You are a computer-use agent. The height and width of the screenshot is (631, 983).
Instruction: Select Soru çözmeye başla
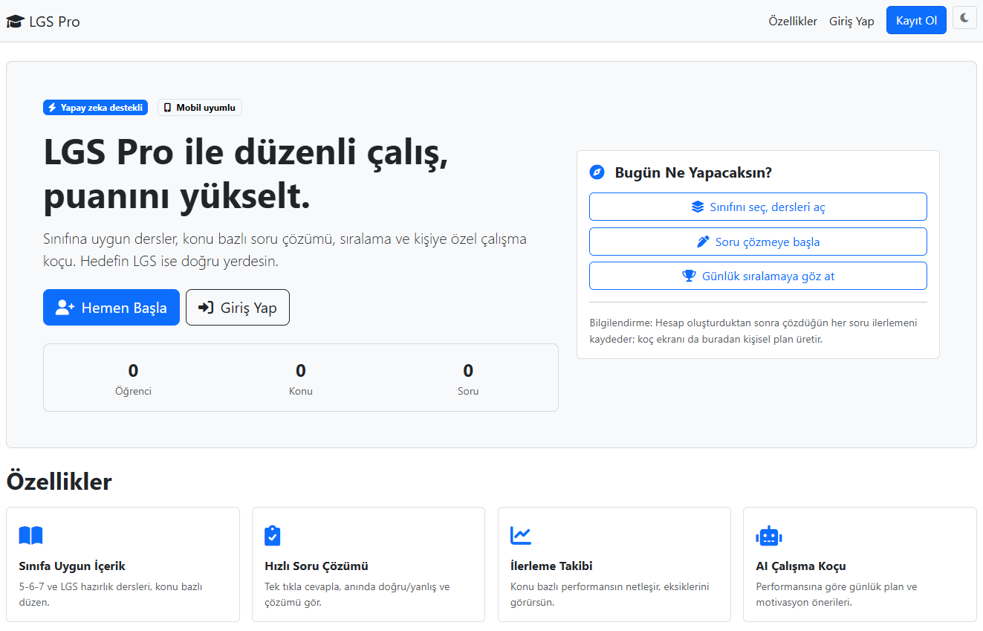[x=758, y=241]
